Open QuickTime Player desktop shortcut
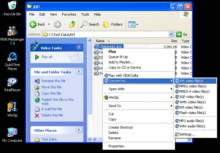This screenshot has height=153, width=220. 12,61
